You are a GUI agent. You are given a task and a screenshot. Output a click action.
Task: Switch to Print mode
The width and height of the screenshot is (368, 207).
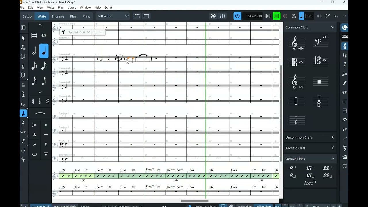click(x=86, y=16)
